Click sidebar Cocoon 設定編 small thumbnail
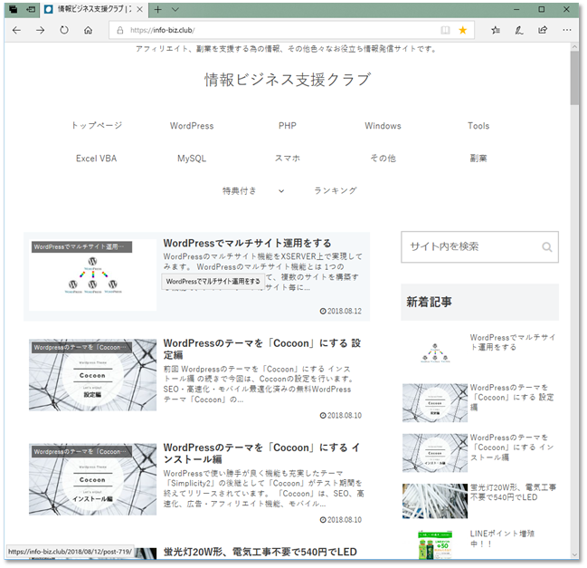The width and height of the screenshot is (587, 568). point(435,402)
